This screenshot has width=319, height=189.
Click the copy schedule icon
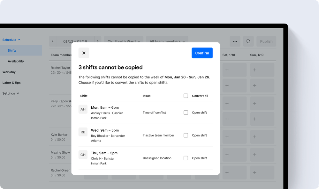pos(248,41)
